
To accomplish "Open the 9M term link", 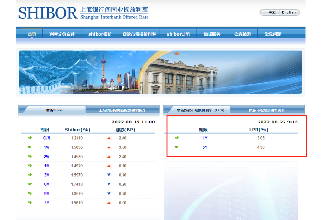I will point(47,194).
